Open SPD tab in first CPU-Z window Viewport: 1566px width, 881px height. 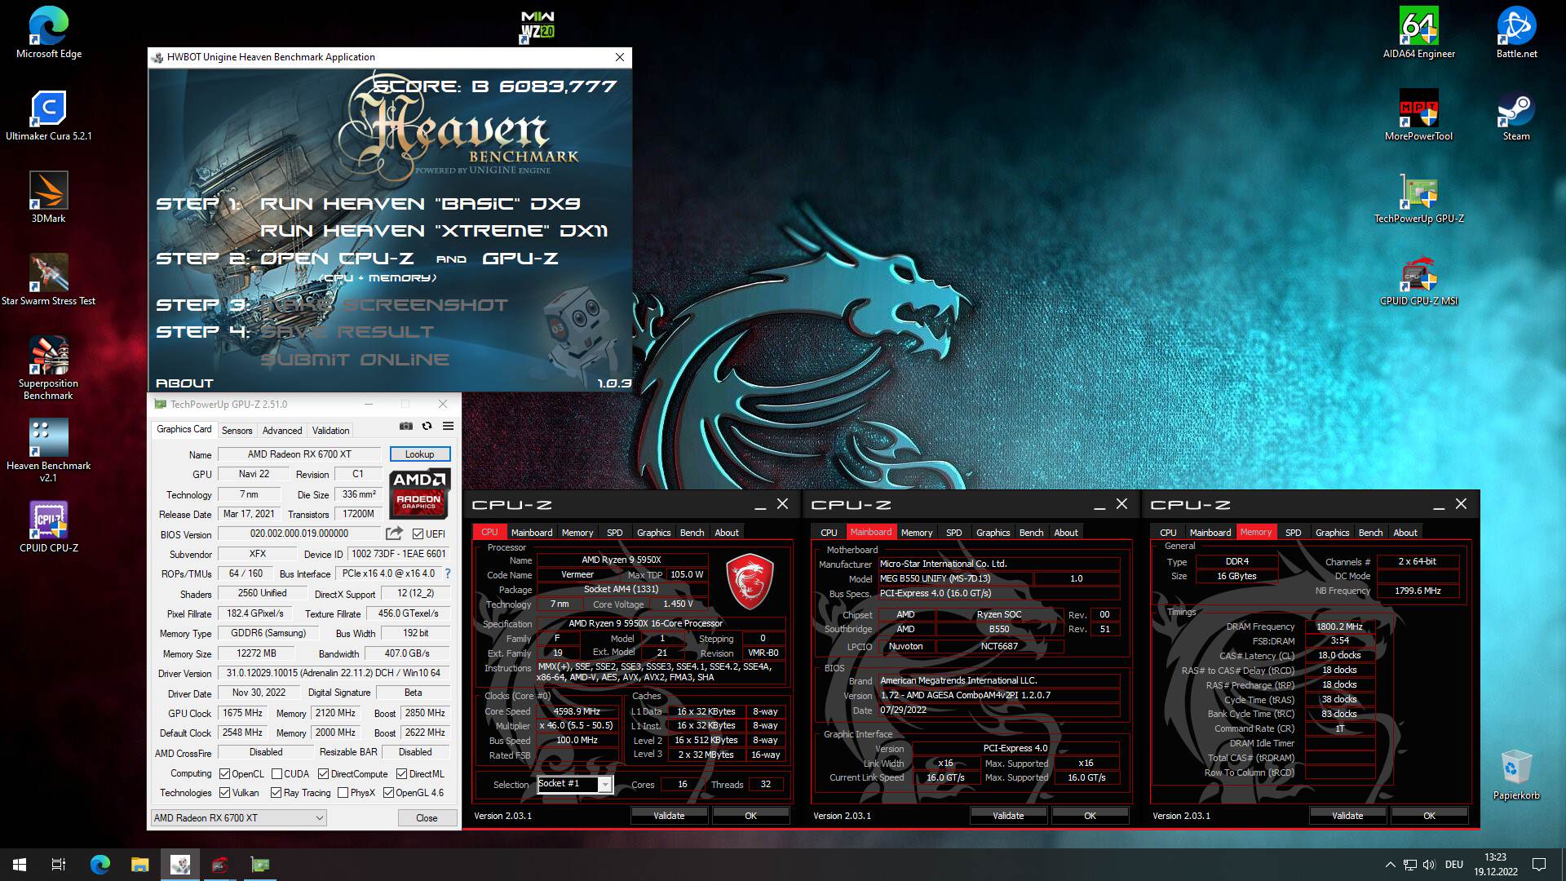click(x=615, y=532)
